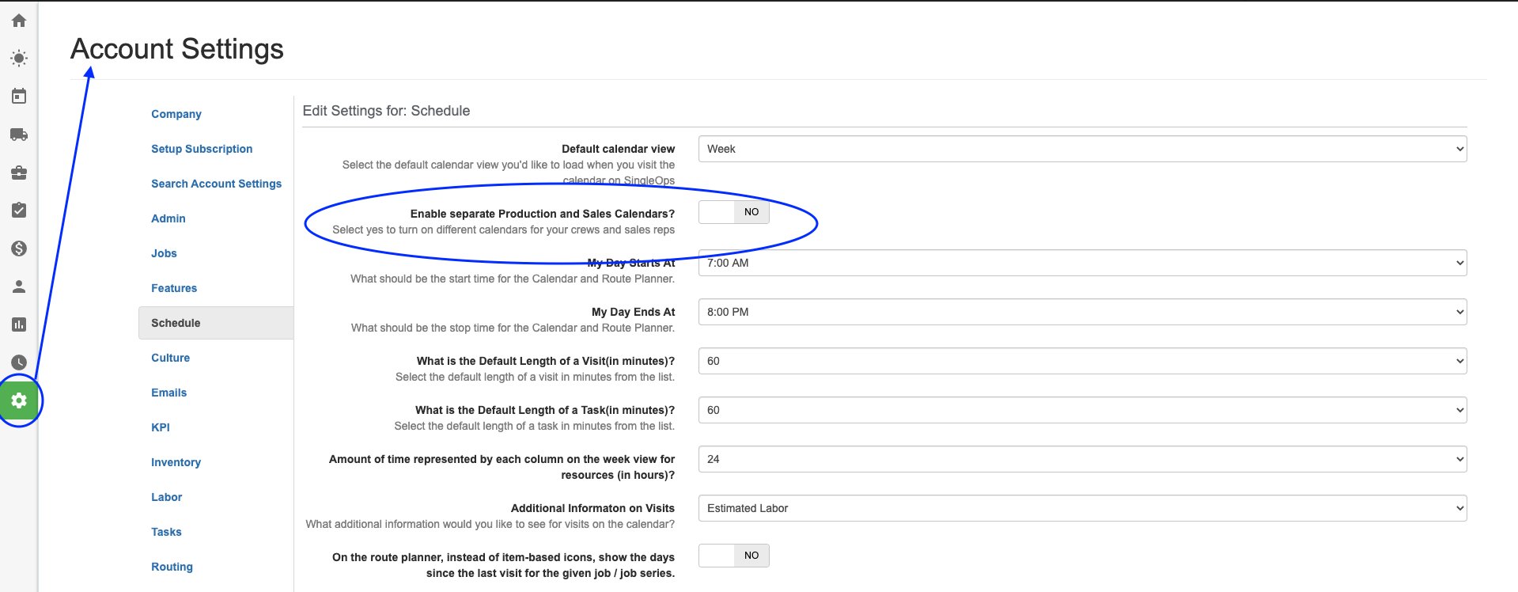Open the calendar icon in sidebar
Viewport: 1518px width, 592px height.
(19, 97)
